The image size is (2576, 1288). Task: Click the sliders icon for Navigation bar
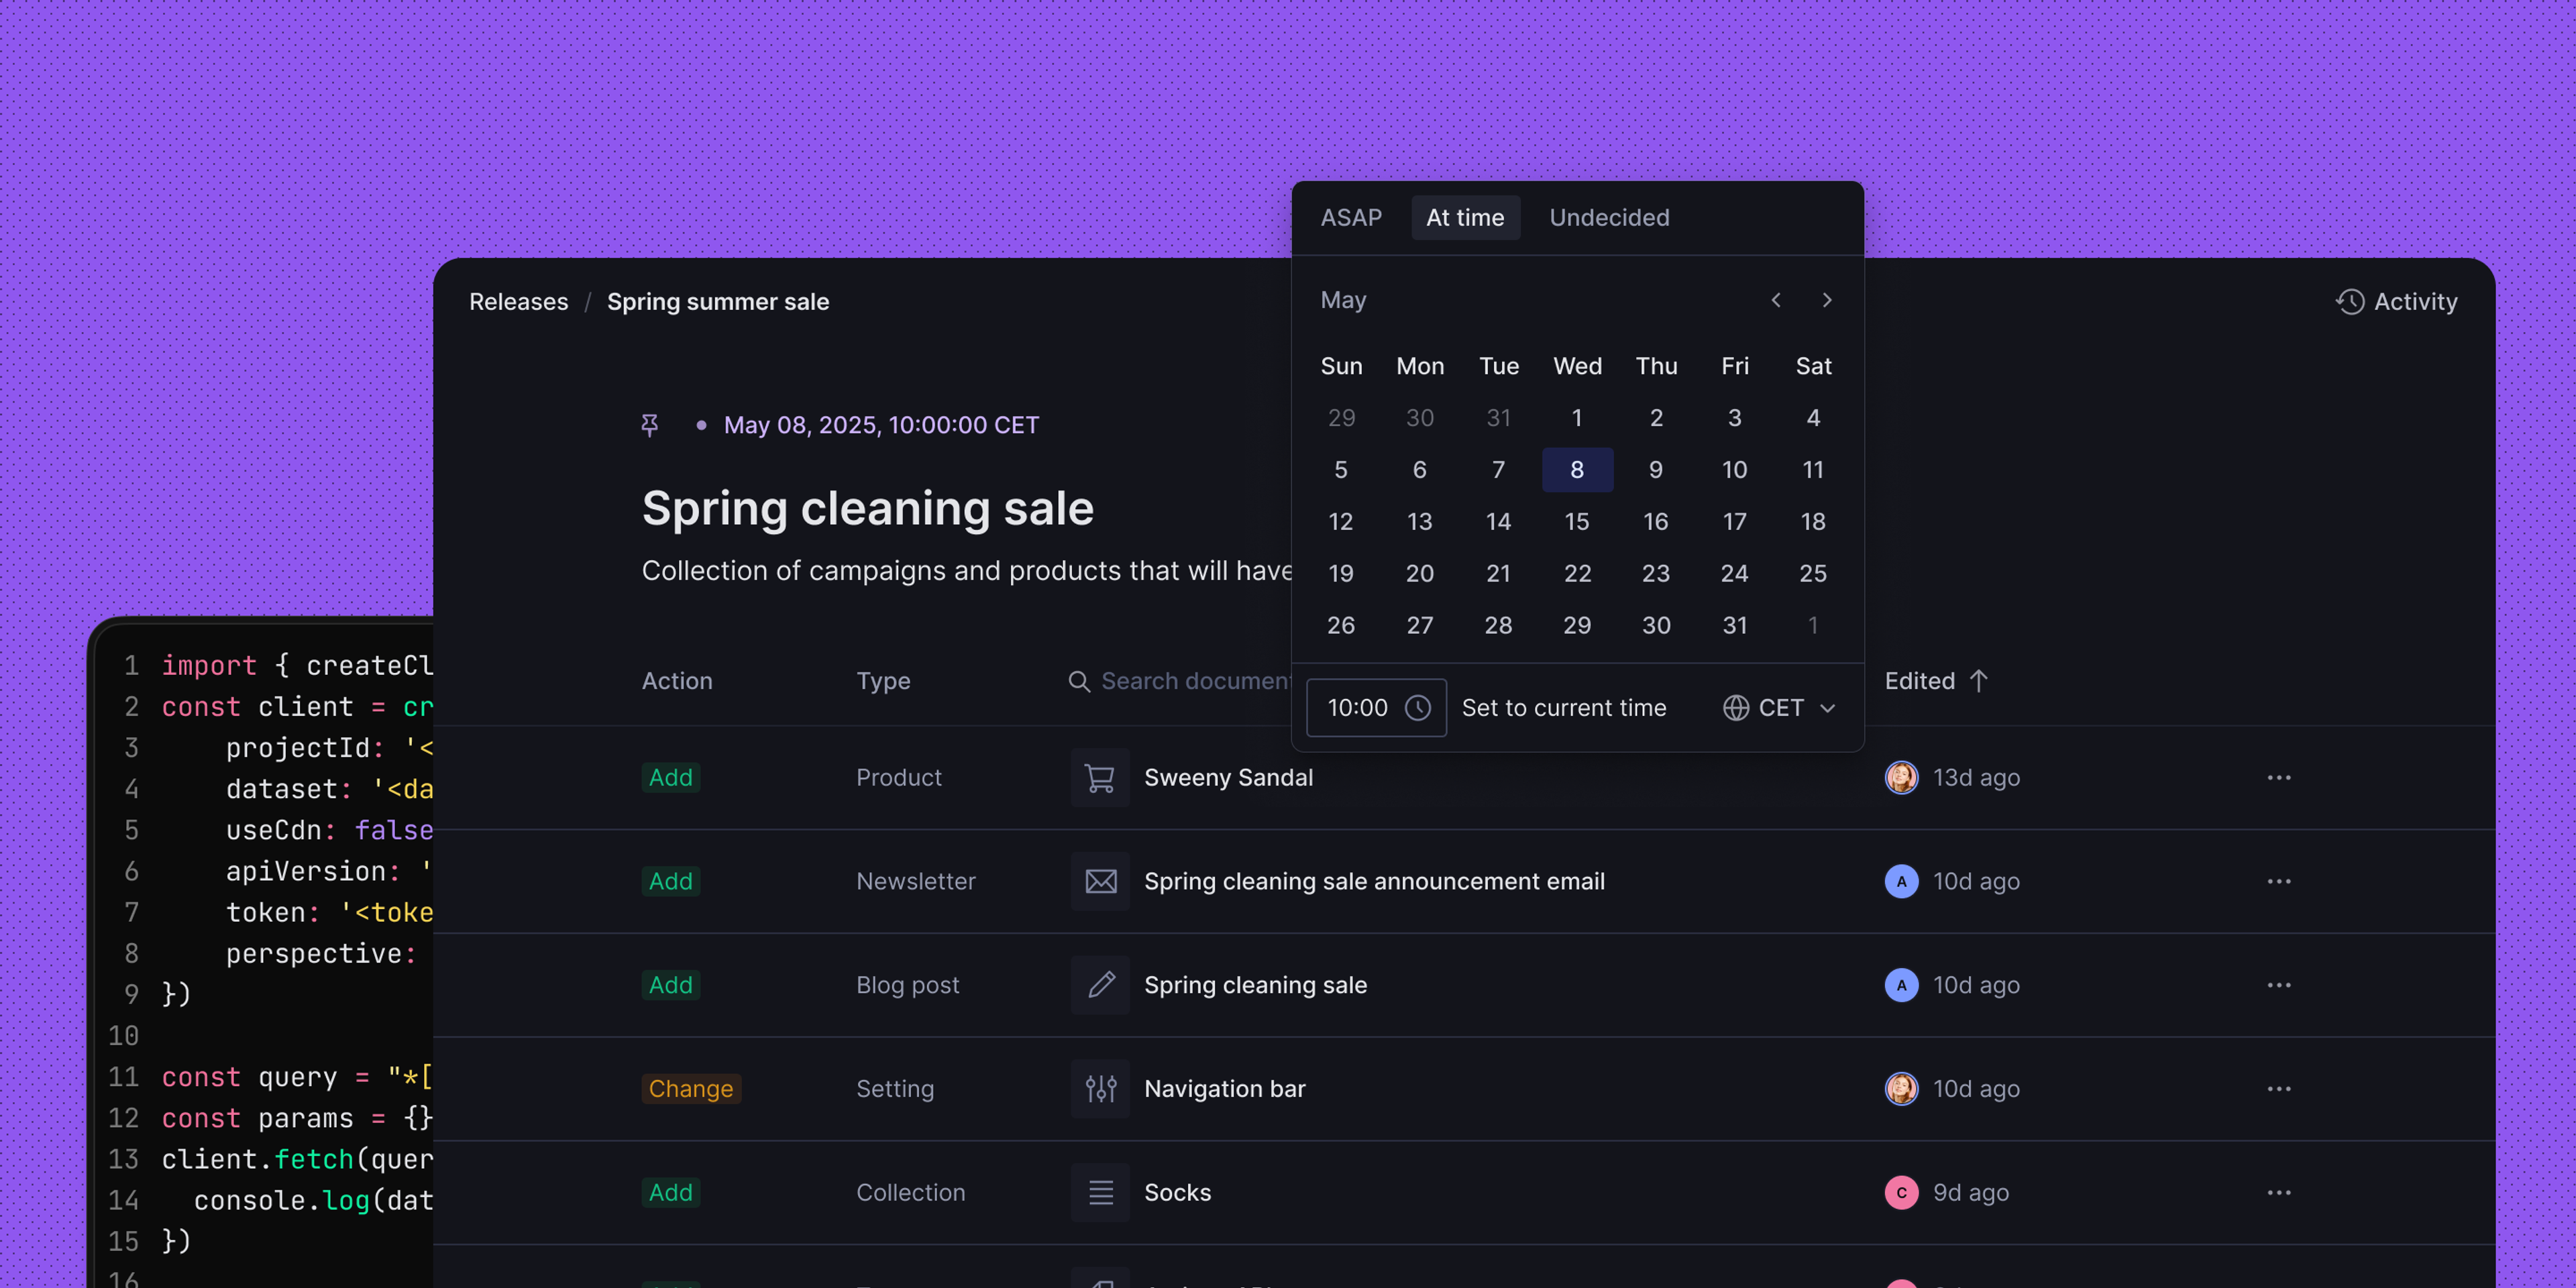(1100, 1088)
